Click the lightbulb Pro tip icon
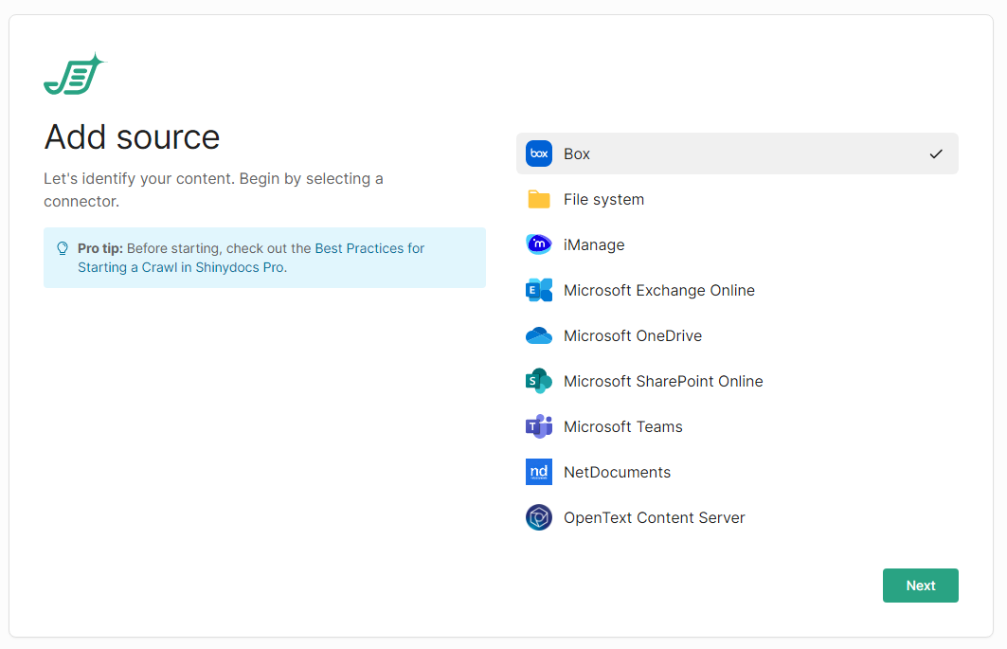This screenshot has height=649, width=1007. click(63, 248)
